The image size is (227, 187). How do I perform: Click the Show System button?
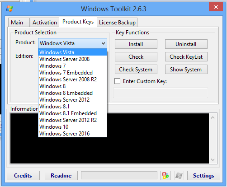[186, 70]
